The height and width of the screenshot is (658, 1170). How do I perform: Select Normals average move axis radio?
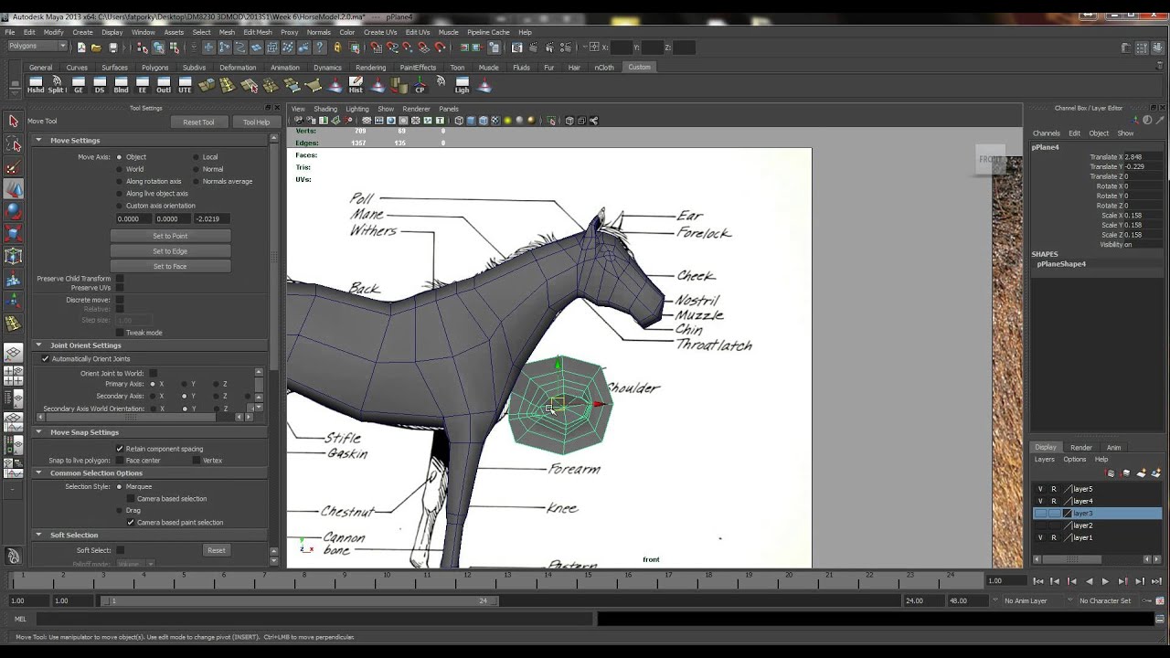point(196,181)
